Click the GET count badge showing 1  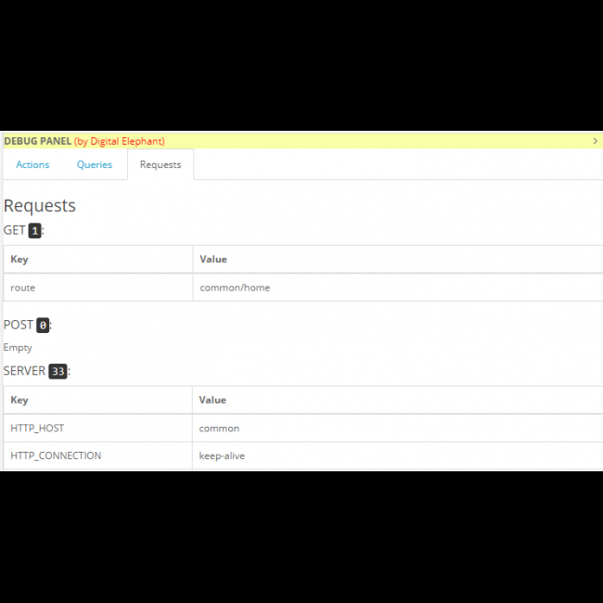(34, 231)
